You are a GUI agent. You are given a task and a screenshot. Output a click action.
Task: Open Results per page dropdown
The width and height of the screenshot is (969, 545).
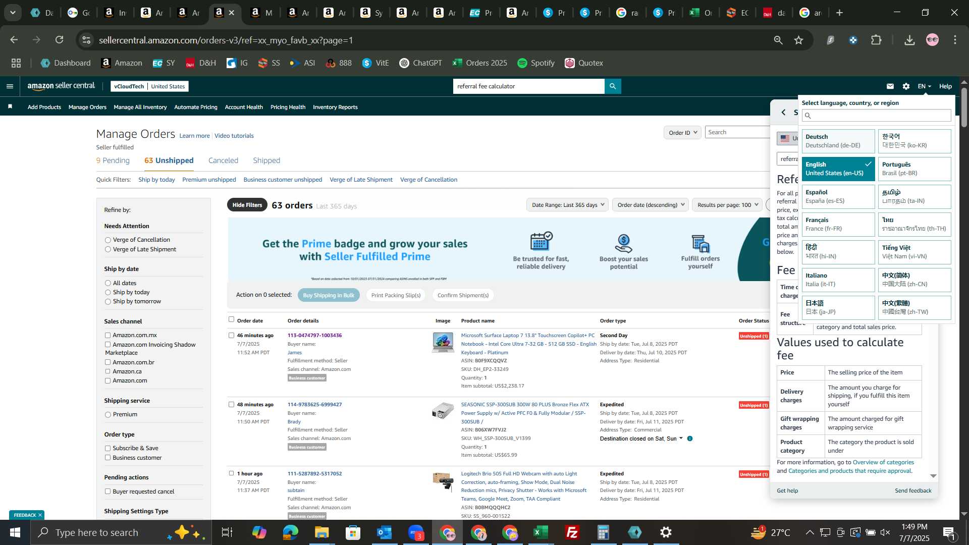tap(727, 205)
